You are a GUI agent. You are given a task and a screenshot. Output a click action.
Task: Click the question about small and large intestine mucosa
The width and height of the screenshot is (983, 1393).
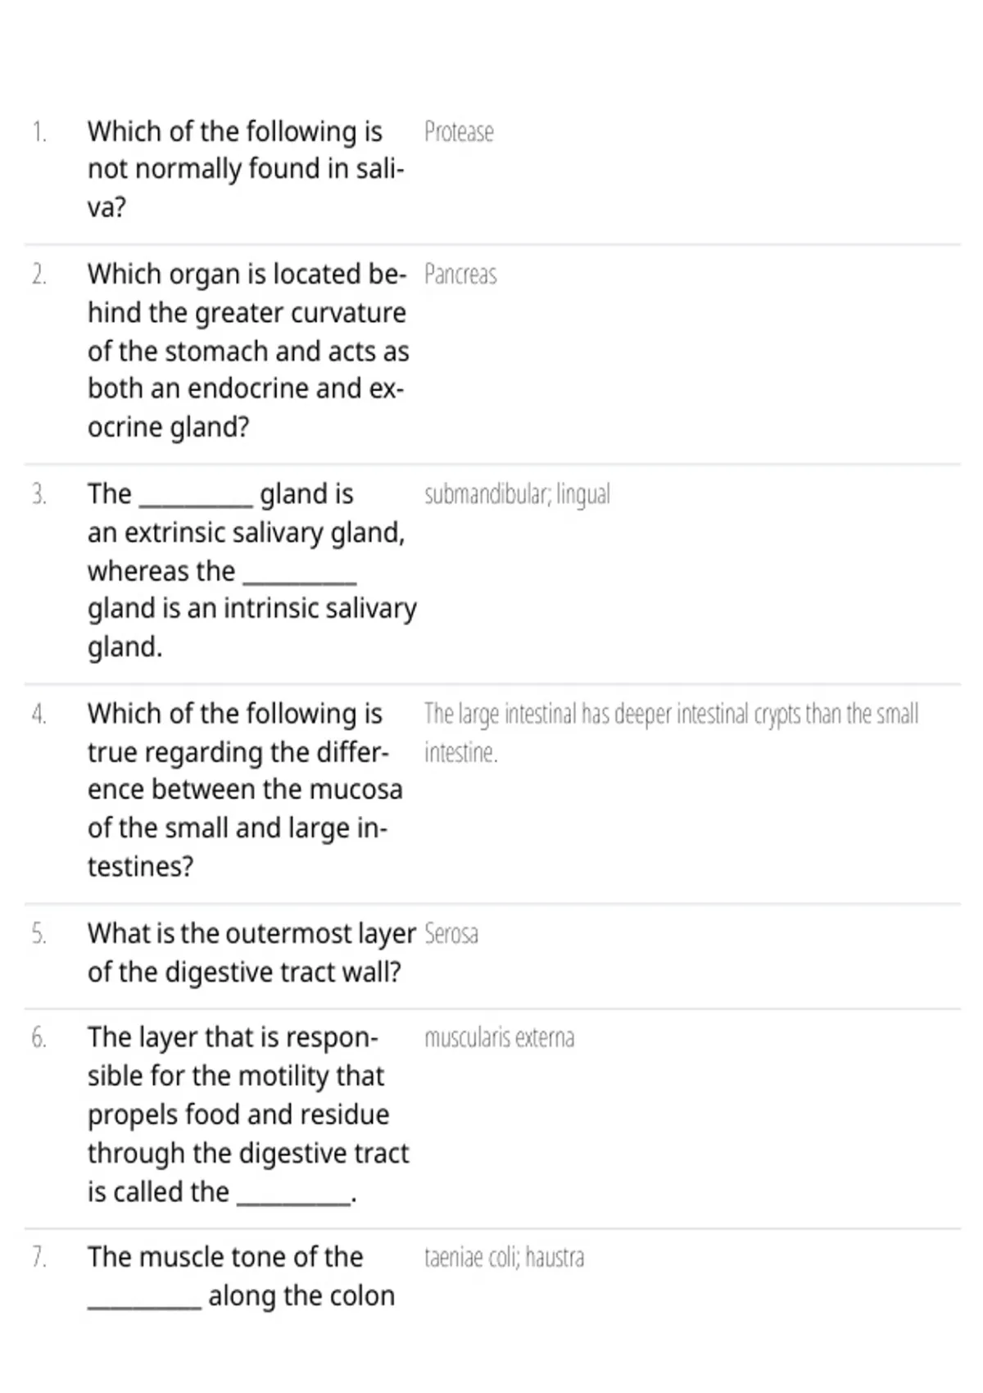[245, 790]
